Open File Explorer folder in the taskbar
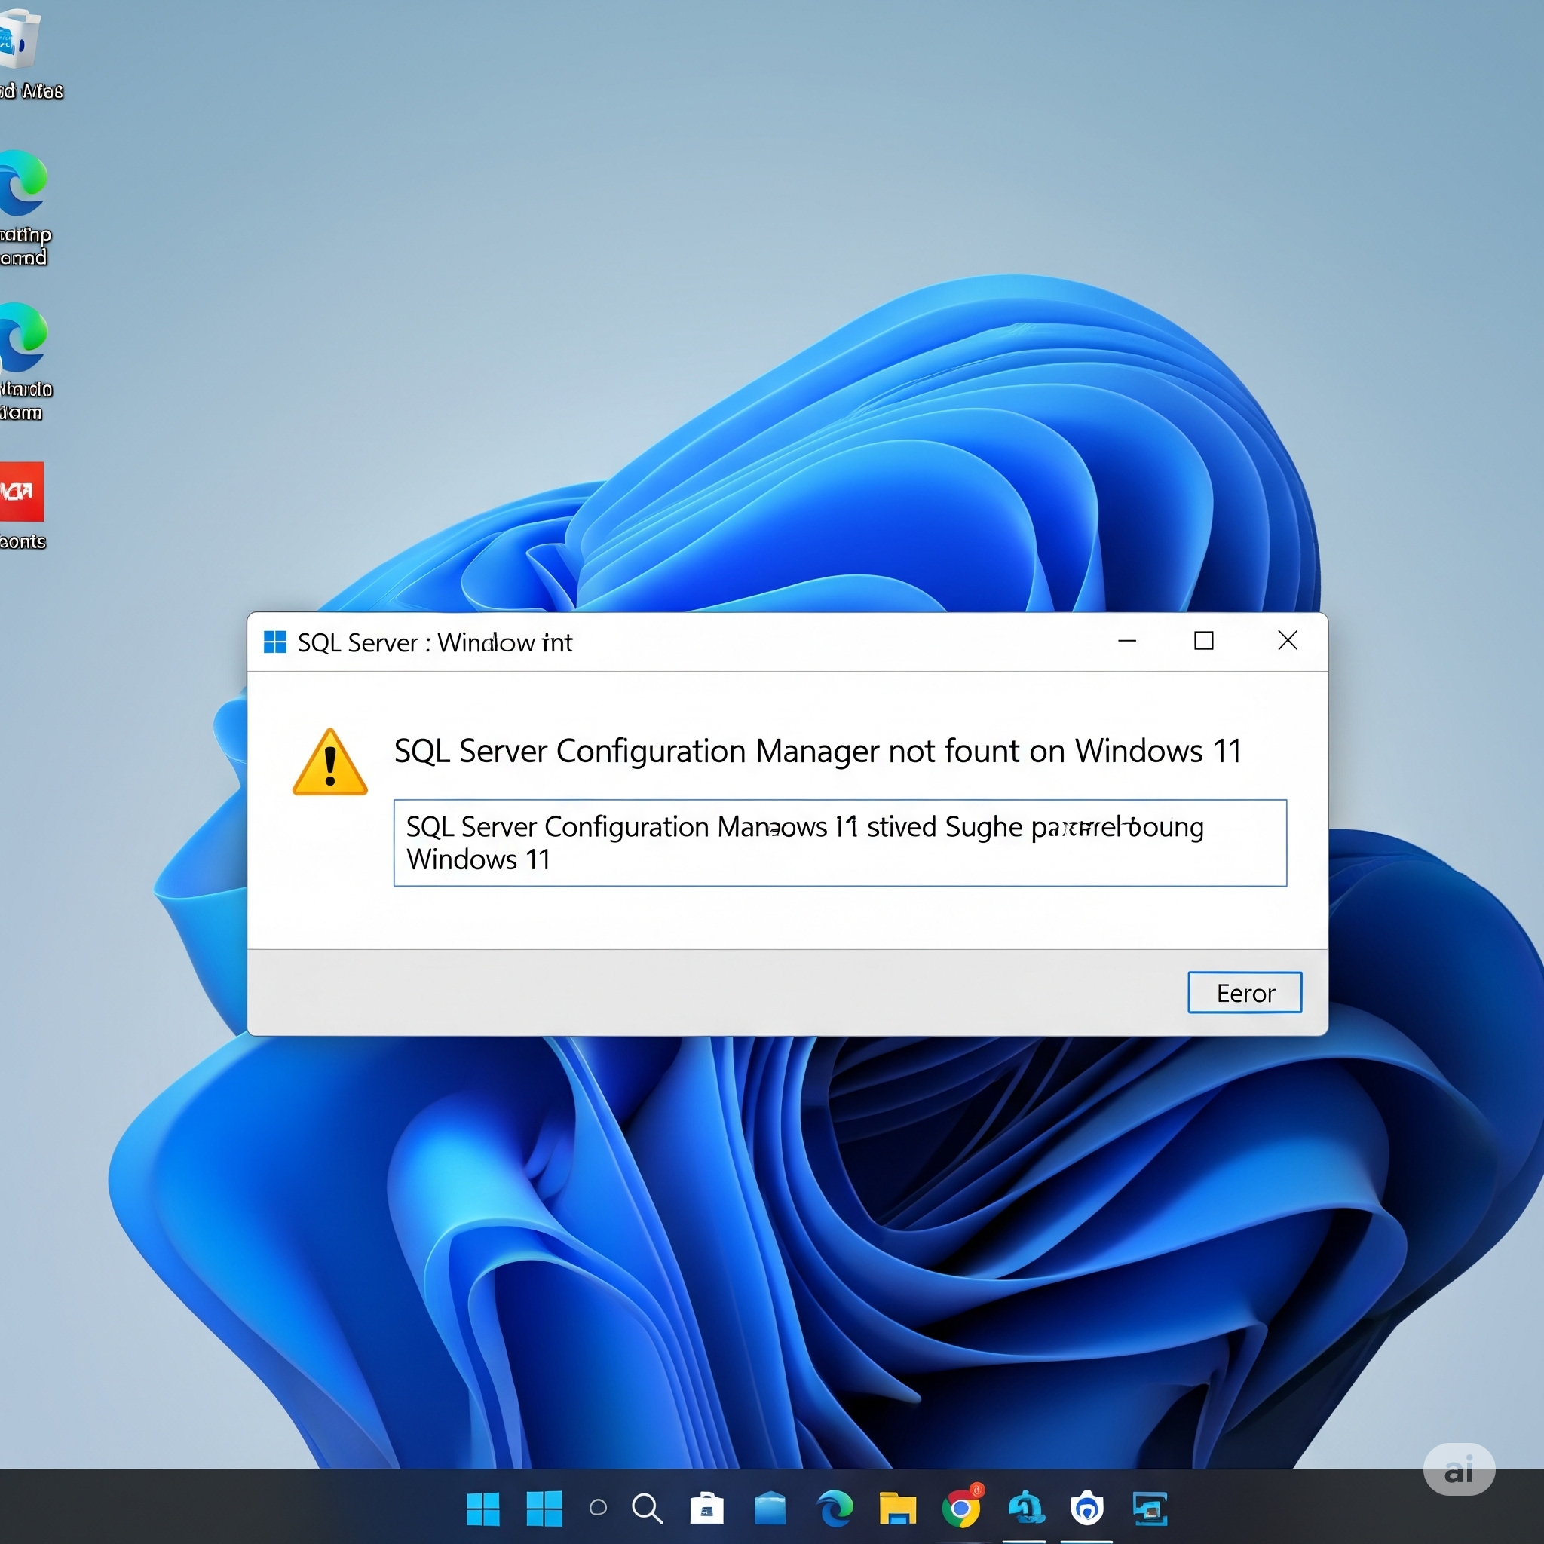The height and width of the screenshot is (1544, 1544). 897,1508
